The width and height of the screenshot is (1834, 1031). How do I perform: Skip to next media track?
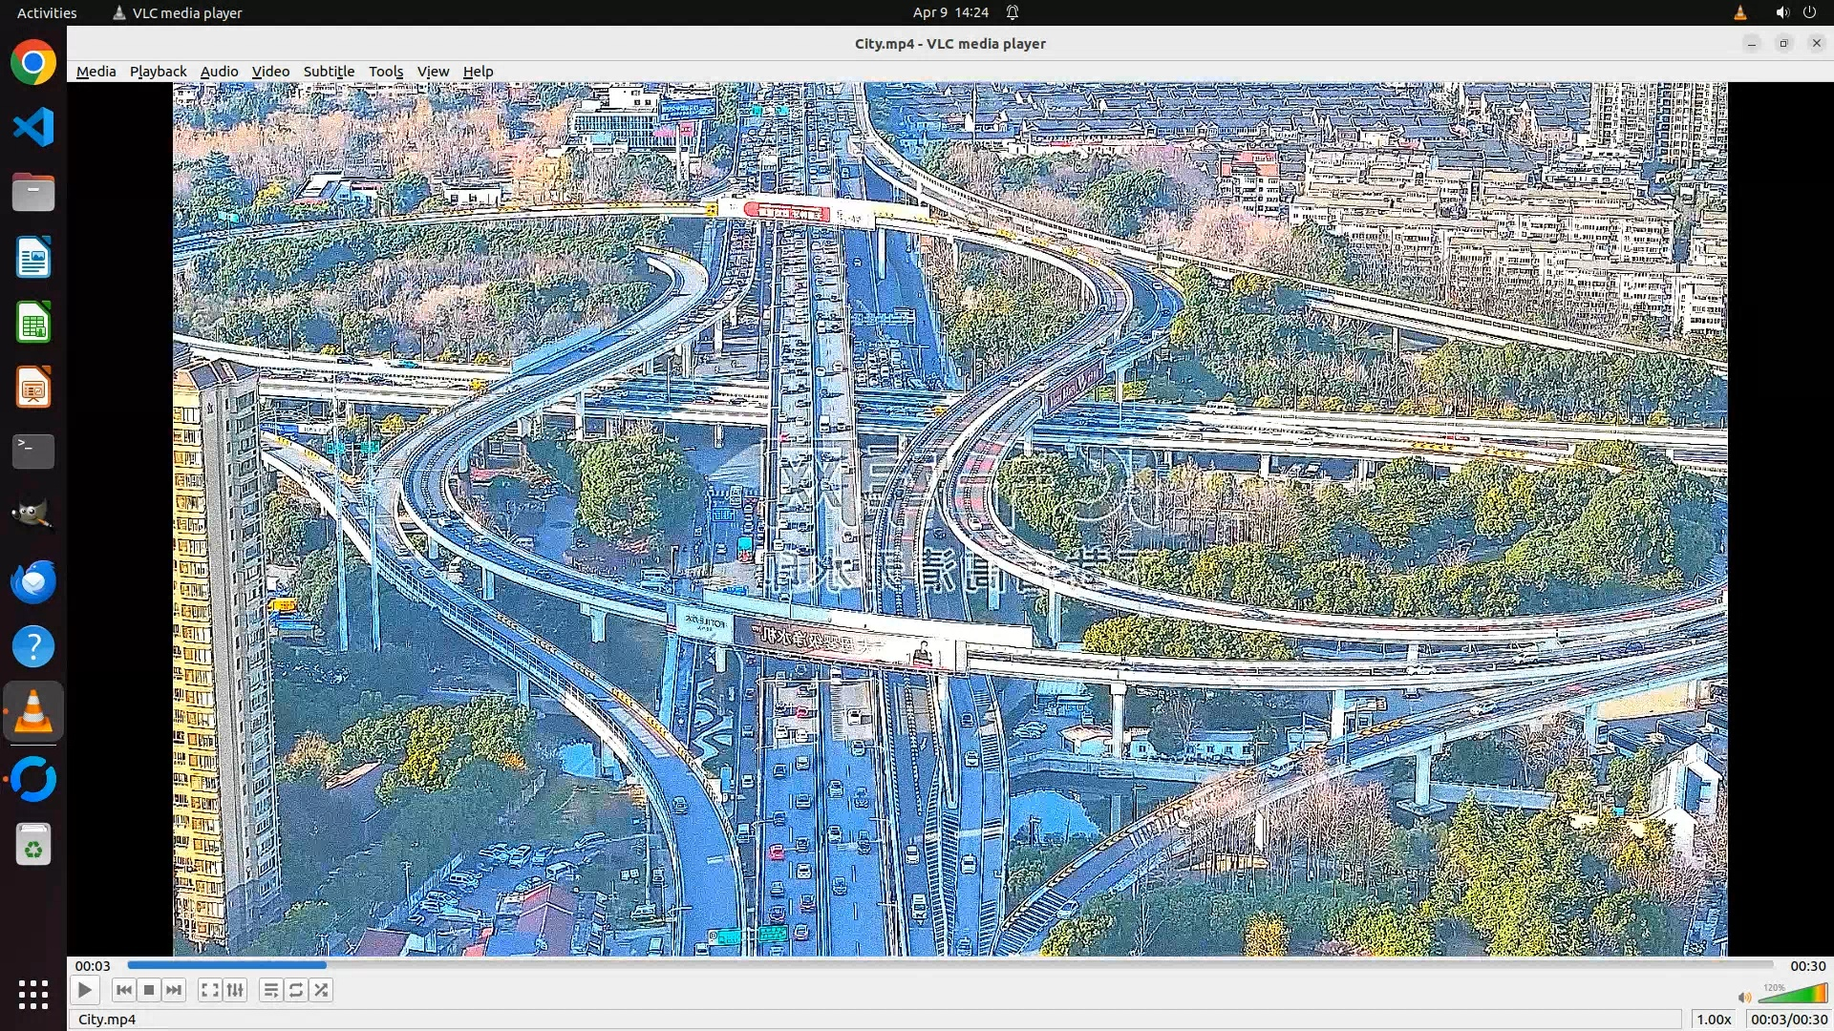174,990
